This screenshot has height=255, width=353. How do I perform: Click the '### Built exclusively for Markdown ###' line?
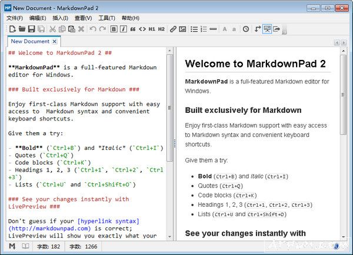coord(74,89)
